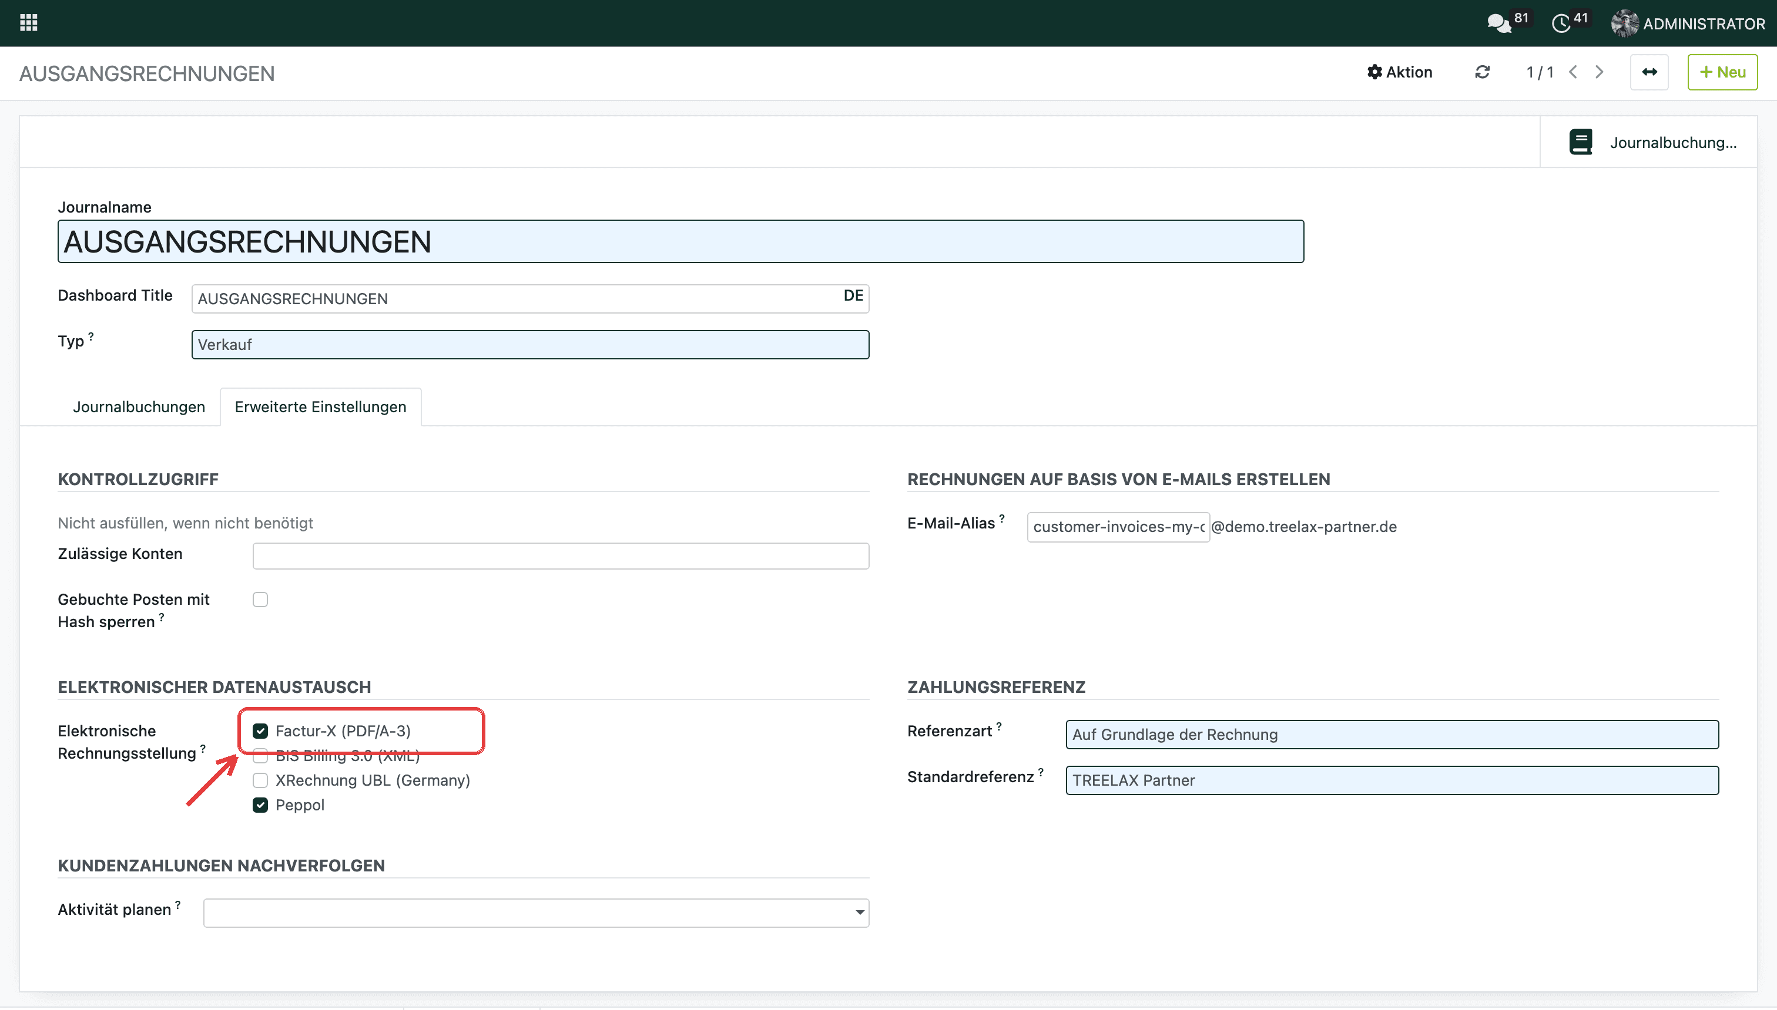This screenshot has width=1777, height=1010.
Task: Toggle the form width arrows button
Action: 1649,72
